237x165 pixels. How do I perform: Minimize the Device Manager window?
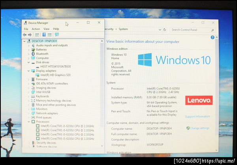[x=77, y=23]
